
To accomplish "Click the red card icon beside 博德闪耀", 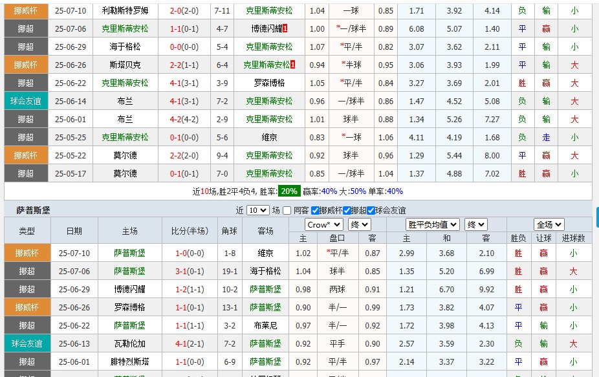I will [x=286, y=28].
